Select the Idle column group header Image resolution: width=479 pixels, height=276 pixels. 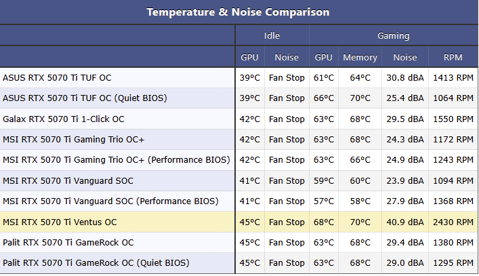tap(272, 35)
